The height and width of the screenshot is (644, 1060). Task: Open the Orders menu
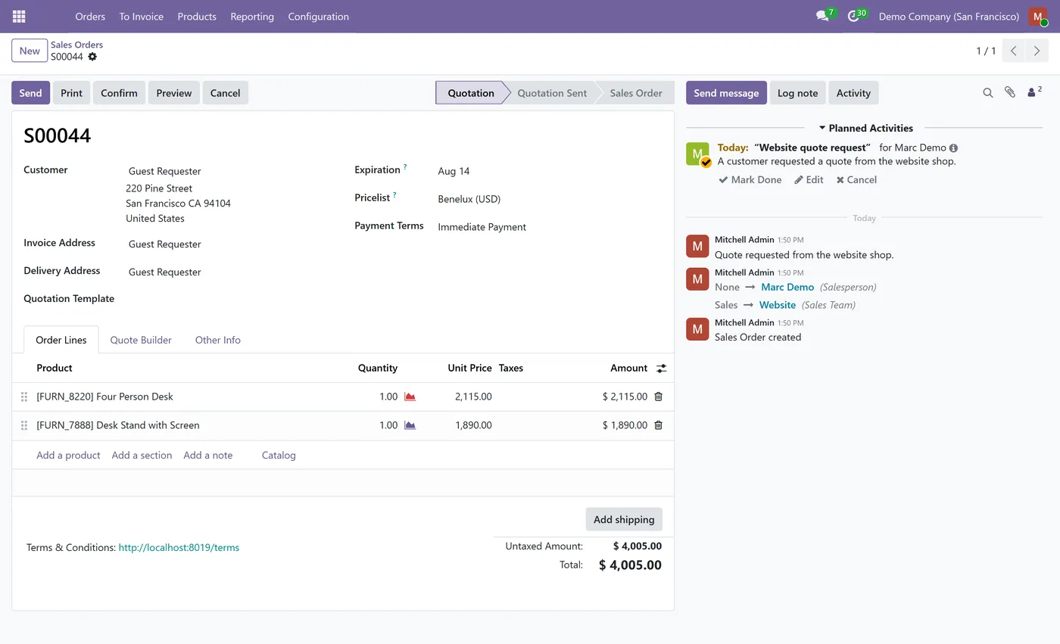point(90,16)
